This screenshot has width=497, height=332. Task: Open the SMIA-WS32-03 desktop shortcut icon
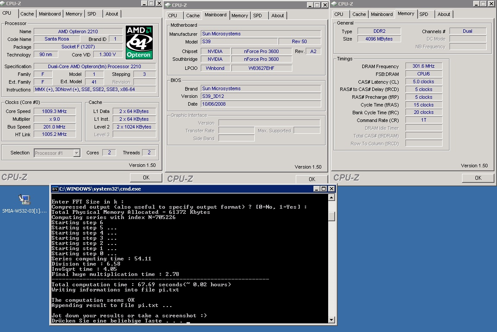pos(25,199)
